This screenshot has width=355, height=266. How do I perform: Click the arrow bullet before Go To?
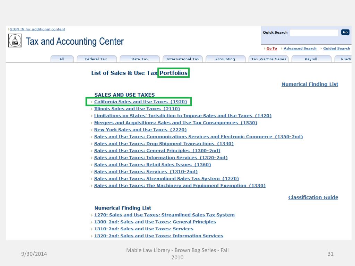click(265, 48)
